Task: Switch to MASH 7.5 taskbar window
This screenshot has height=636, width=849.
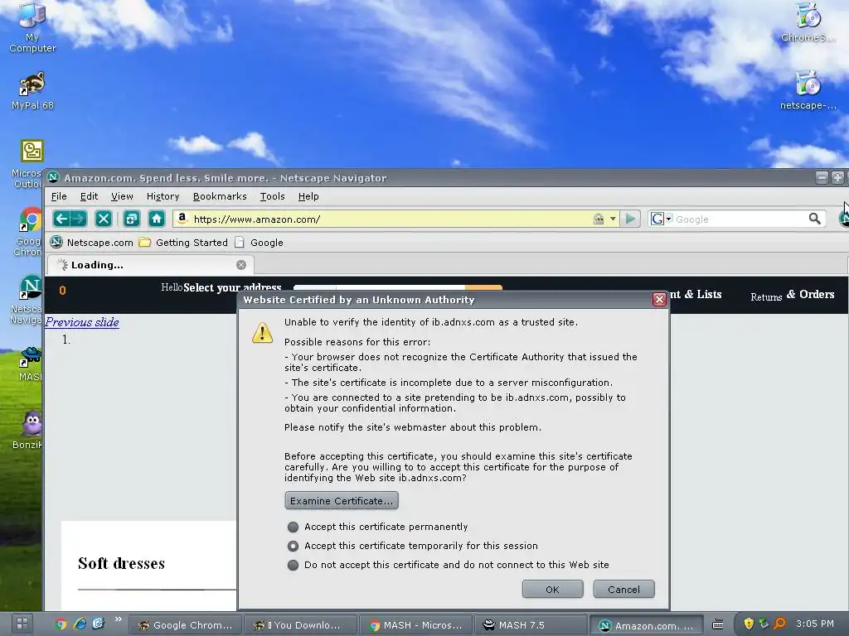Action: (x=531, y=625)
